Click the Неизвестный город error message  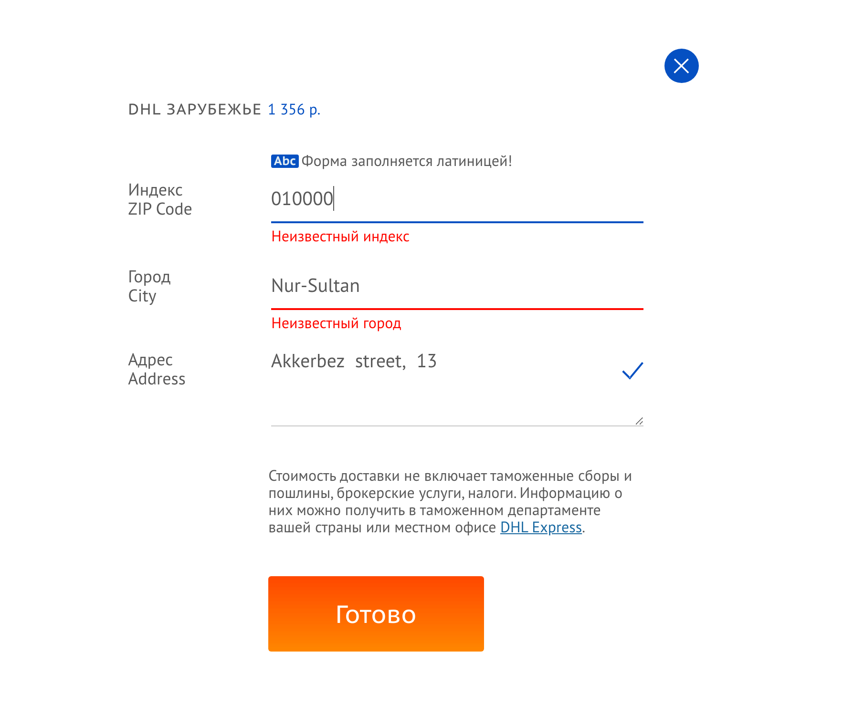pos(336,323)
